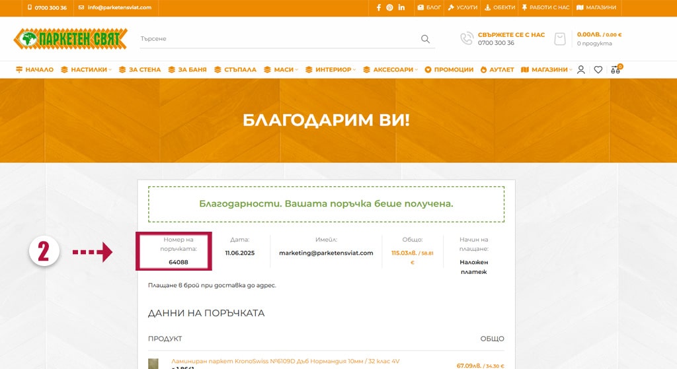Image resolution: width=677 pixels, height=369 pixels.
Task: Open МАГАЗИНИ link in top orange bar
Action: pyautogui.click(x=596, y=7)
